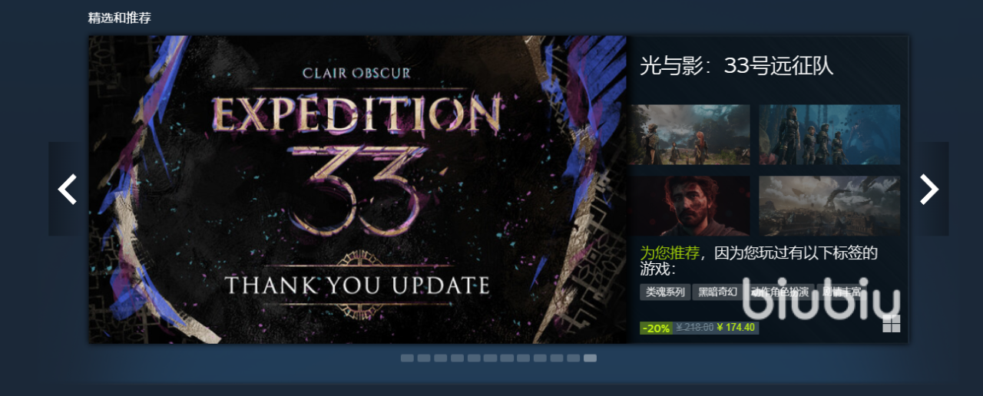Image resolution: width=983 pixels, height=396 pixels.
Task: Jump to the first carousel page dot
Action: click(x=407, y=358)
